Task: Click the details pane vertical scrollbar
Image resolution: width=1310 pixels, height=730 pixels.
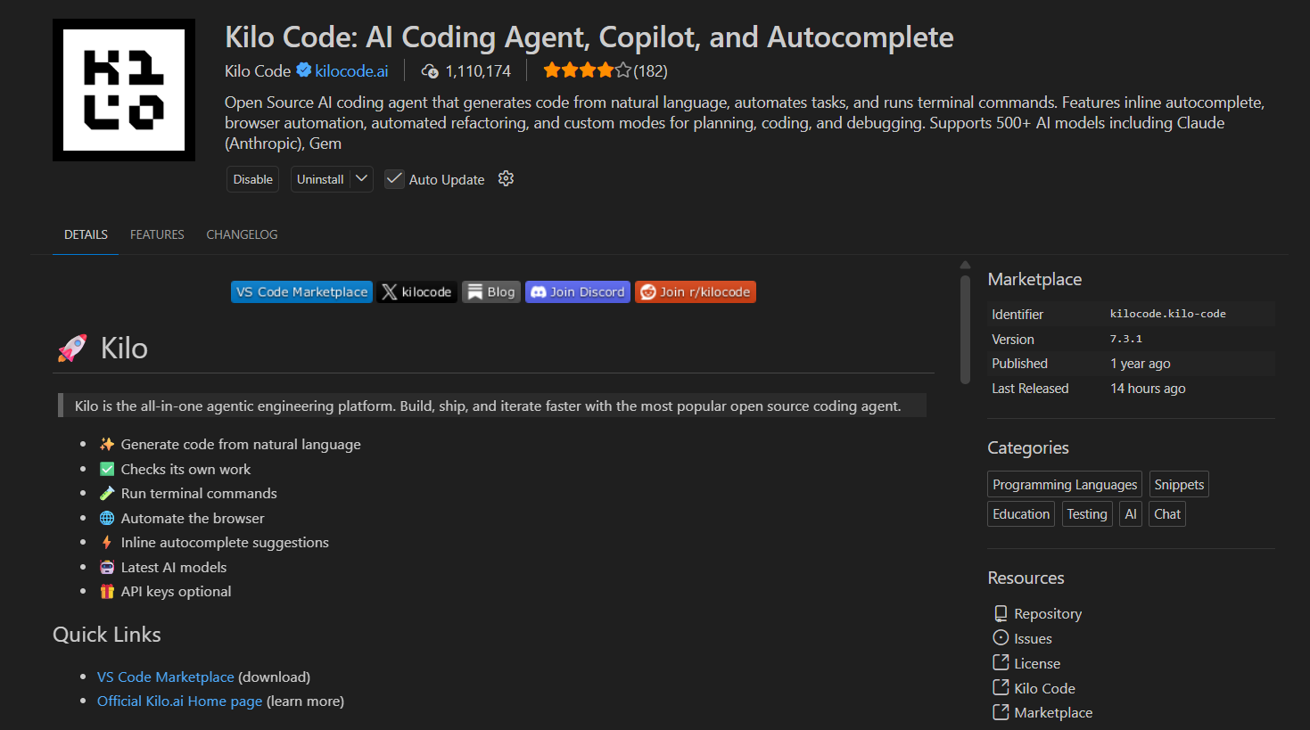Action: (x=965, y=330)
